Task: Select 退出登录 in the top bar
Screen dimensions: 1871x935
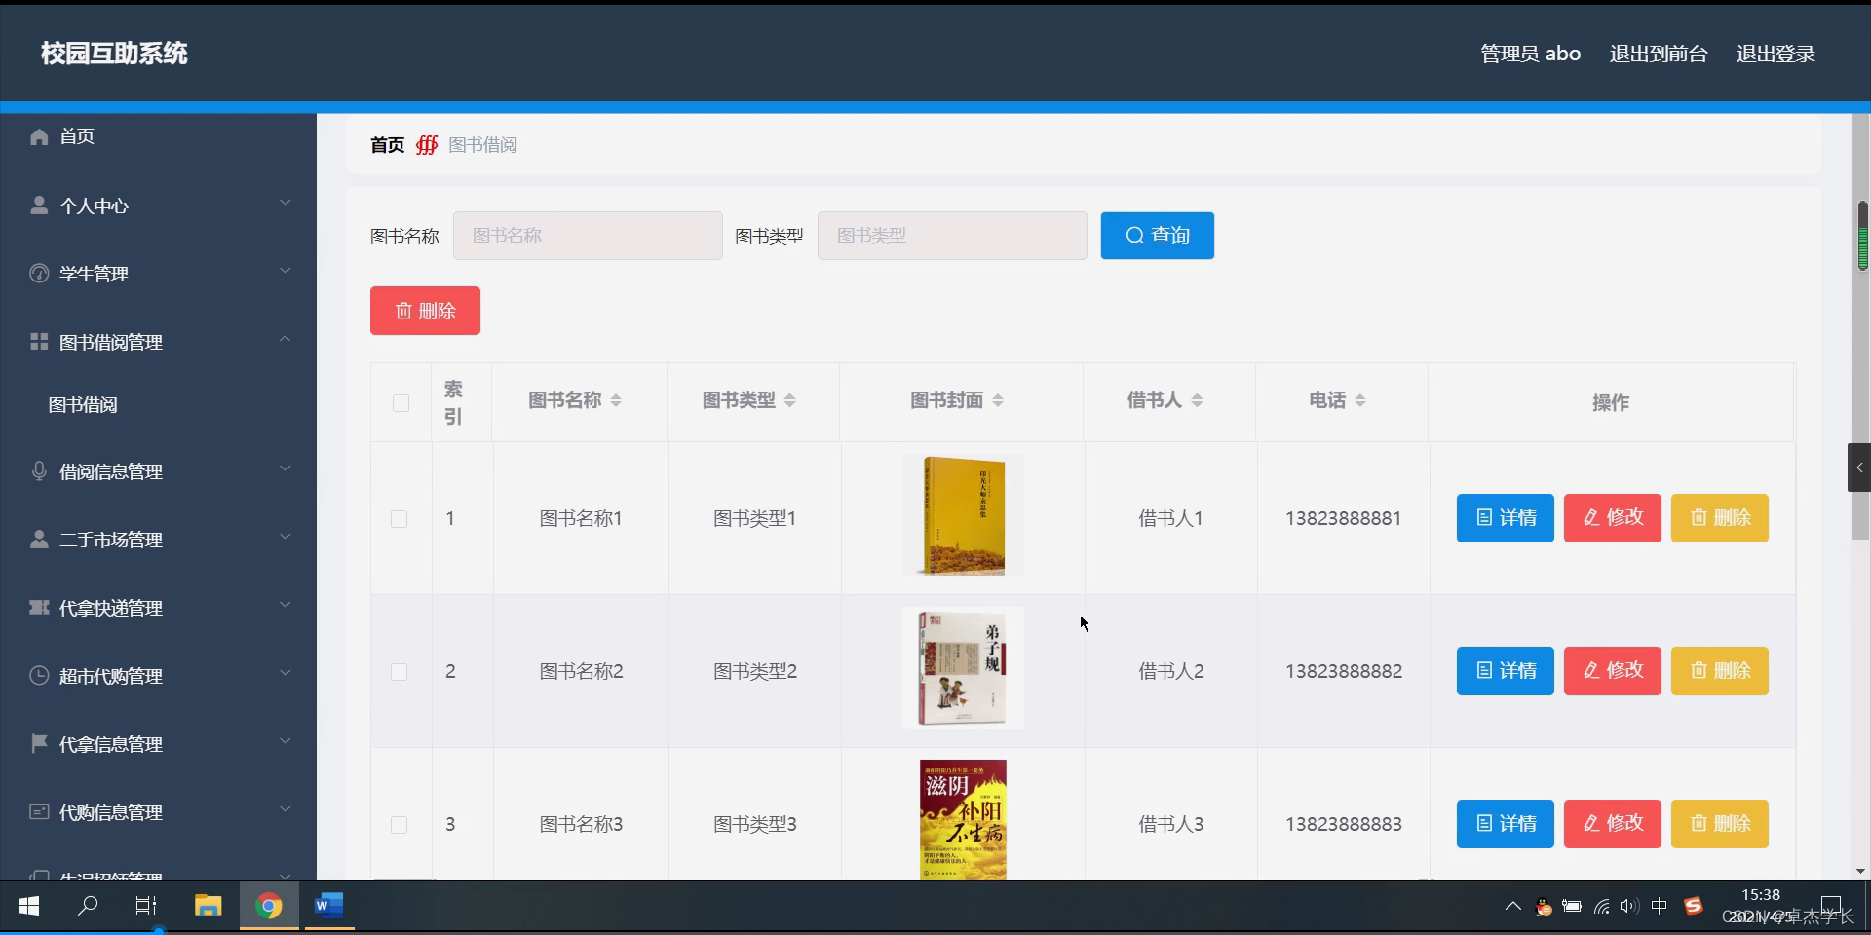Action: tap(1775, 54)
